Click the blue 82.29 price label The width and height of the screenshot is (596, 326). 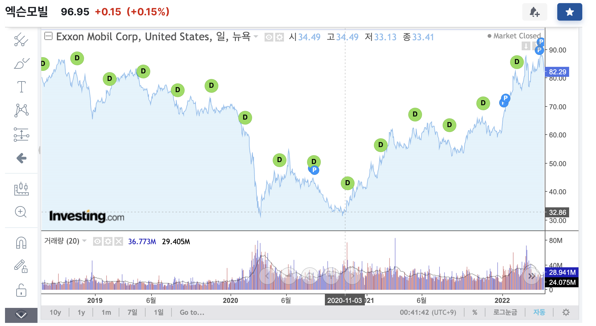point(557,72)
